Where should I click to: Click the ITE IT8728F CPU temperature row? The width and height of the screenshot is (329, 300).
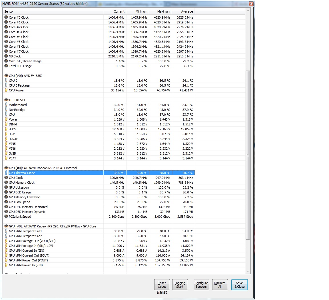click(99, 114)
